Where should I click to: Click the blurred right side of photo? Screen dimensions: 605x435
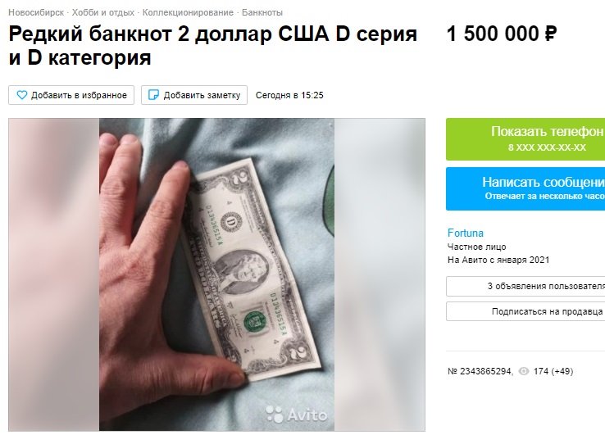(380, 274)
